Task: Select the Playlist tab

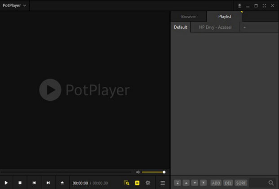Action: (225, 17)
